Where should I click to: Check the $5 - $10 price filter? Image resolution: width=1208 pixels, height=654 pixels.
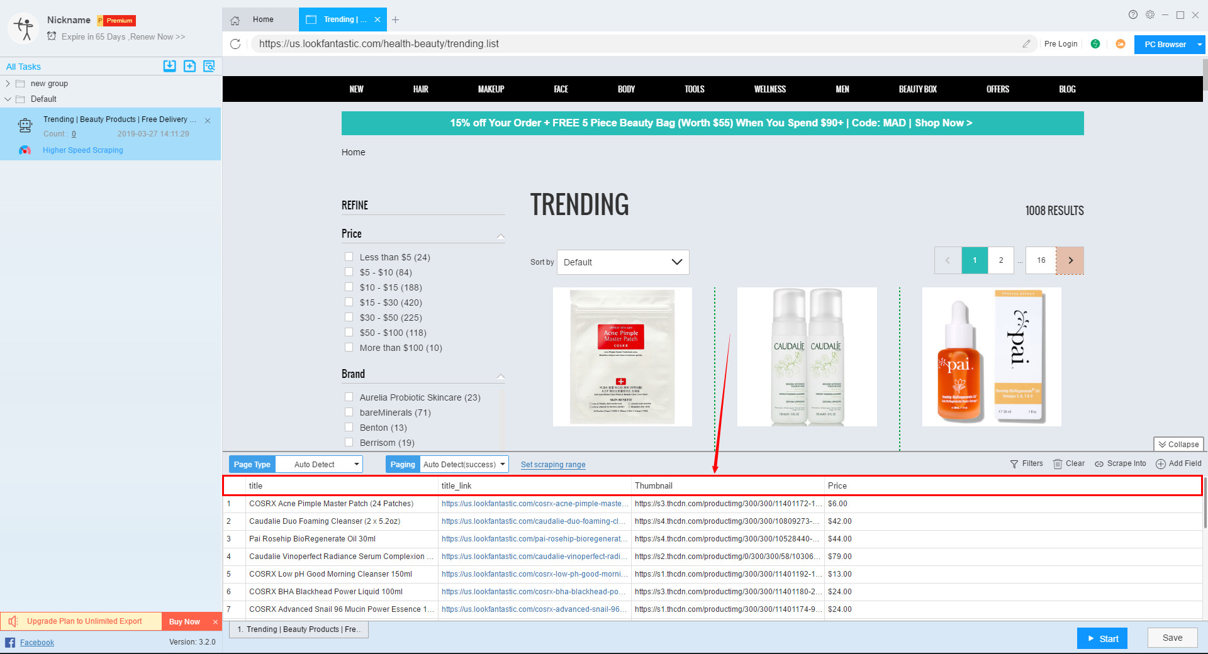click(349, 272)
